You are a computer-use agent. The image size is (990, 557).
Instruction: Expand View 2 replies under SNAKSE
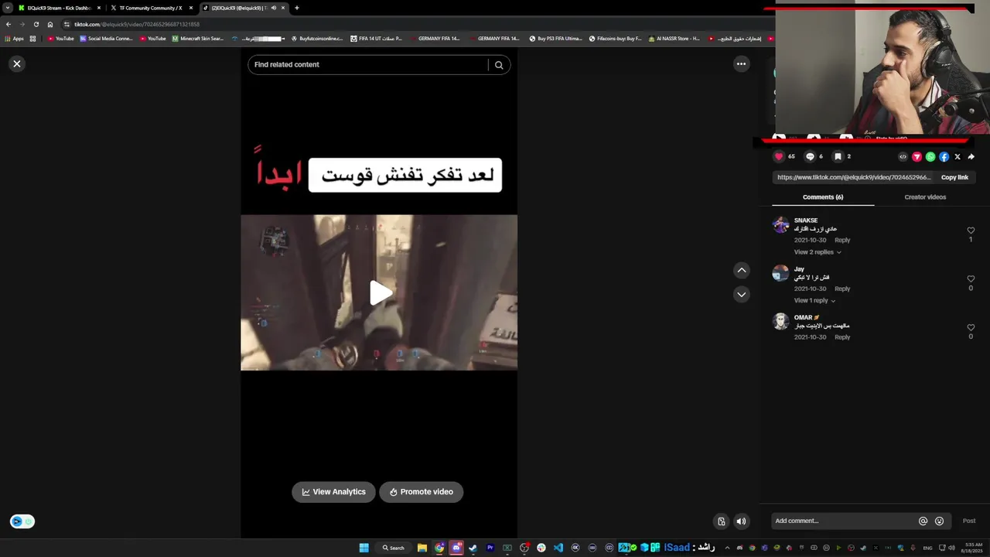(817, 252)
